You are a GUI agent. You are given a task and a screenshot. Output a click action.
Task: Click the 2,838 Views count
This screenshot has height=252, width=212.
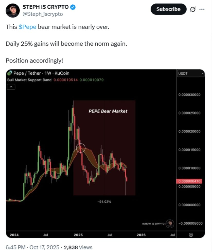pos(78,247)
